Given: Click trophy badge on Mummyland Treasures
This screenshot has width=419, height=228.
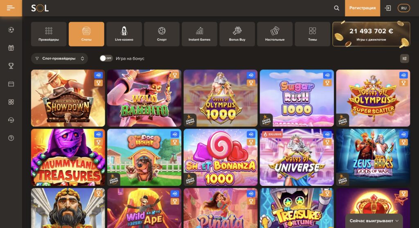Looking at the screenshot, I should 98,142.
